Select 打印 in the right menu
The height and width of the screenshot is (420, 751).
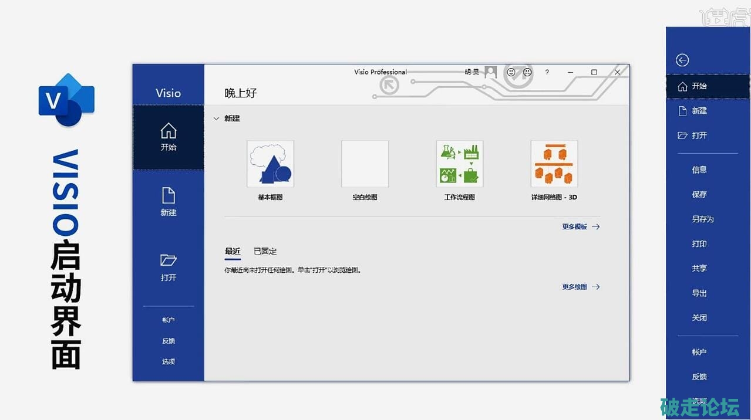click(x=699, y=243)
